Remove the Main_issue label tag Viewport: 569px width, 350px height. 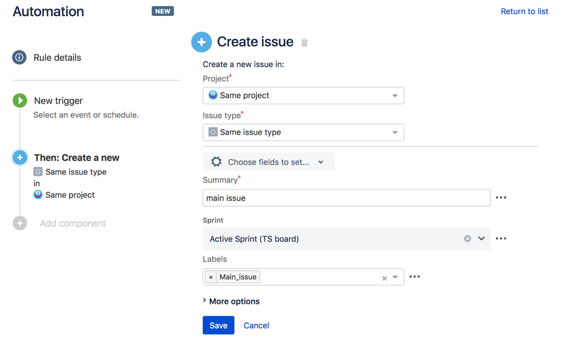(x=211, y=277)
